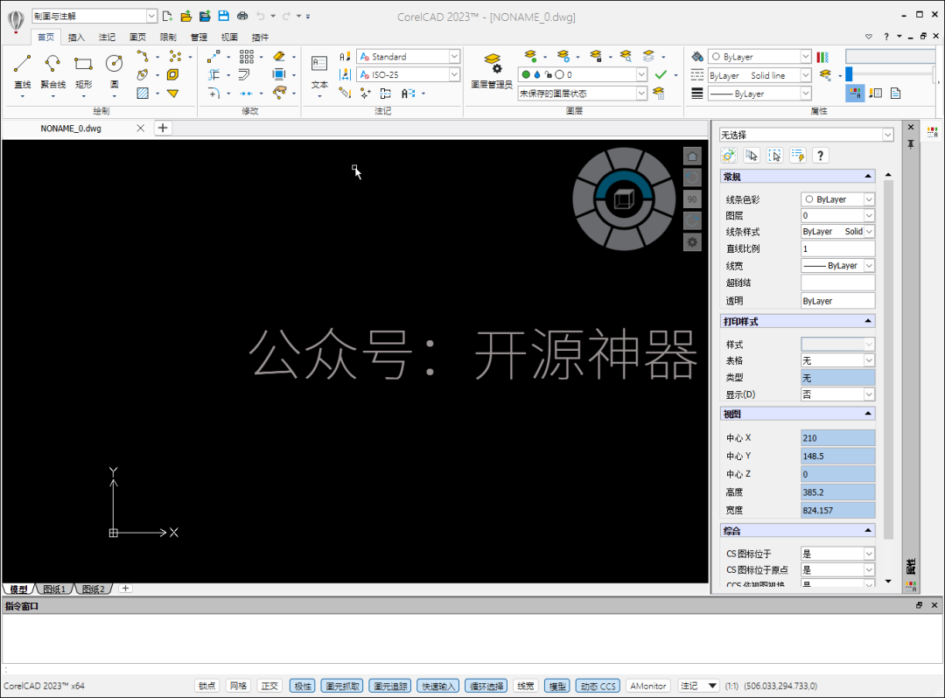This screenshot has width=945, height=698.
Task: Open the 视图 ribbon tab
Action: [x=229, y=38]
